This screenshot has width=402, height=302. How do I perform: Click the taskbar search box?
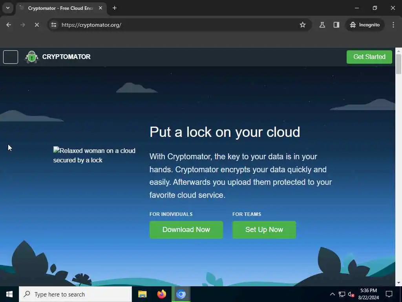75,294
